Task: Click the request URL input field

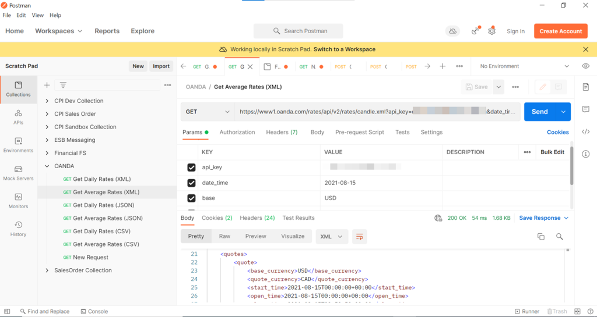Action: tap(378, 112)
